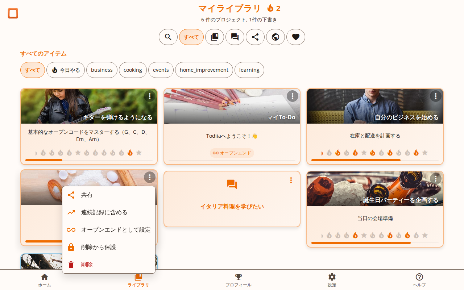
Task: Click the progress bar on the guitar card
Action: coord(89,160)
